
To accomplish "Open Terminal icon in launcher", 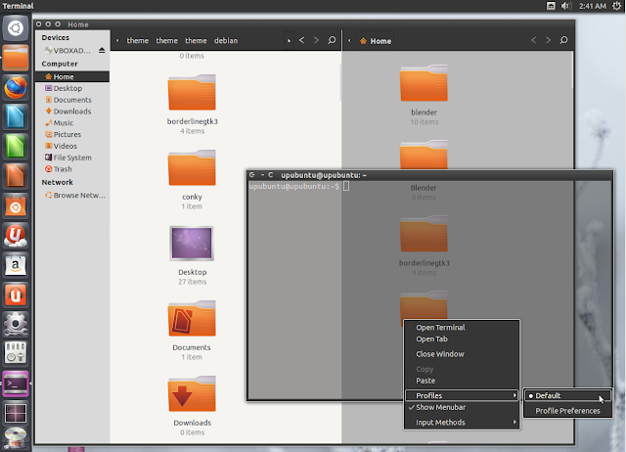I will pyautogui.click(x=16, y=384).
